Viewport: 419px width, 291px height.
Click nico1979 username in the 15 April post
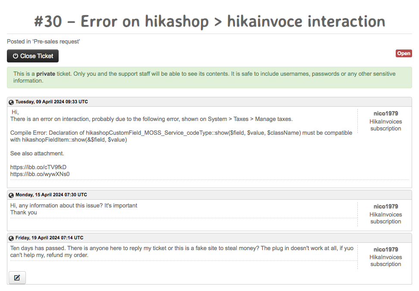pos(386,207)
